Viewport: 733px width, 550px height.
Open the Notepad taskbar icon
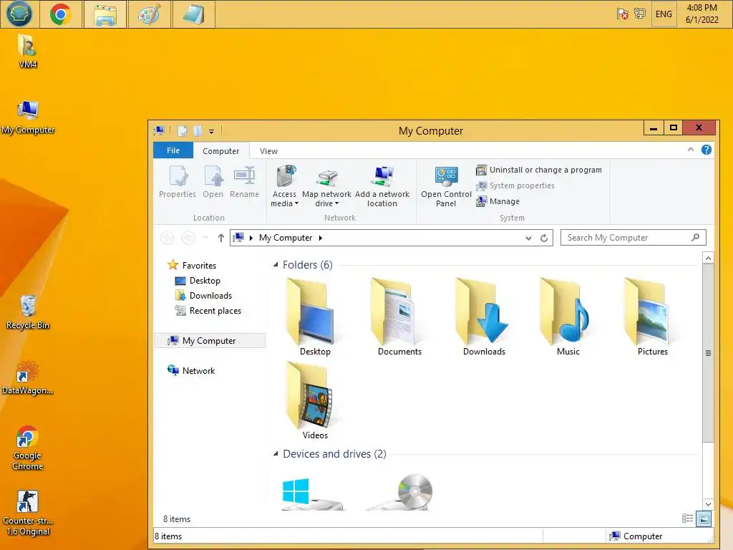pos(193,14)
